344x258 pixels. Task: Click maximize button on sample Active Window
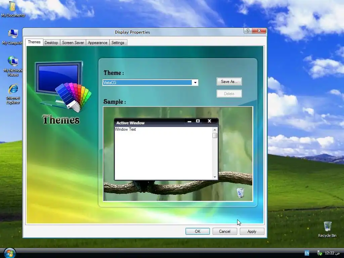(x=198, y=121)
